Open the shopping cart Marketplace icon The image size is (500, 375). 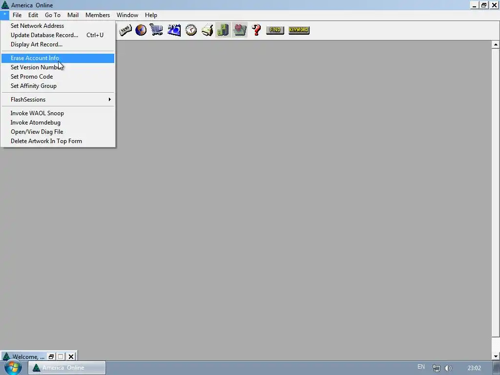[x=156, y=30]
